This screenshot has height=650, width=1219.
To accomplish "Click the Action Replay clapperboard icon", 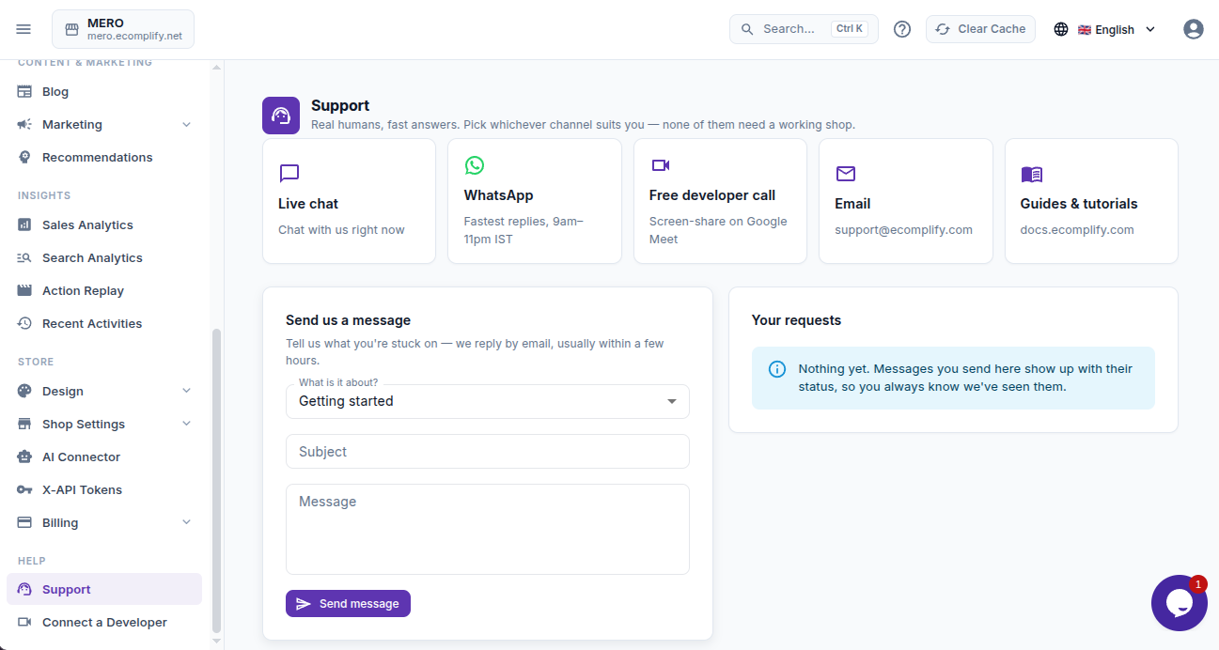I will [x=24, y=291].
